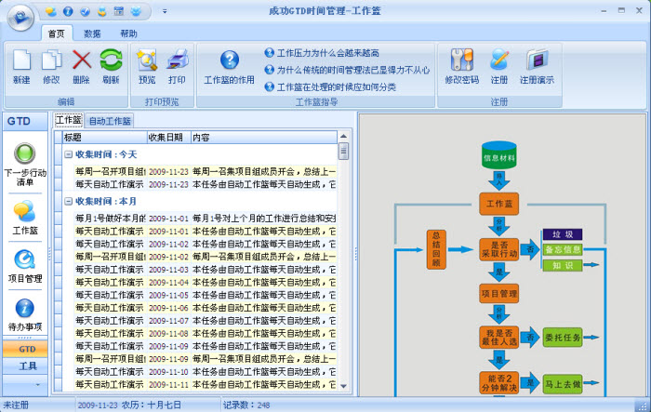Click the blue checkmark quick access icon

point(86,12)
